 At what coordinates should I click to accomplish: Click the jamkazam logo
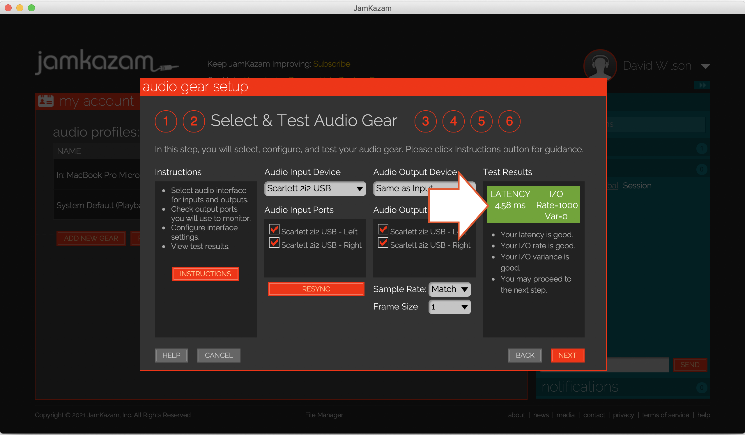coord(107,61)
